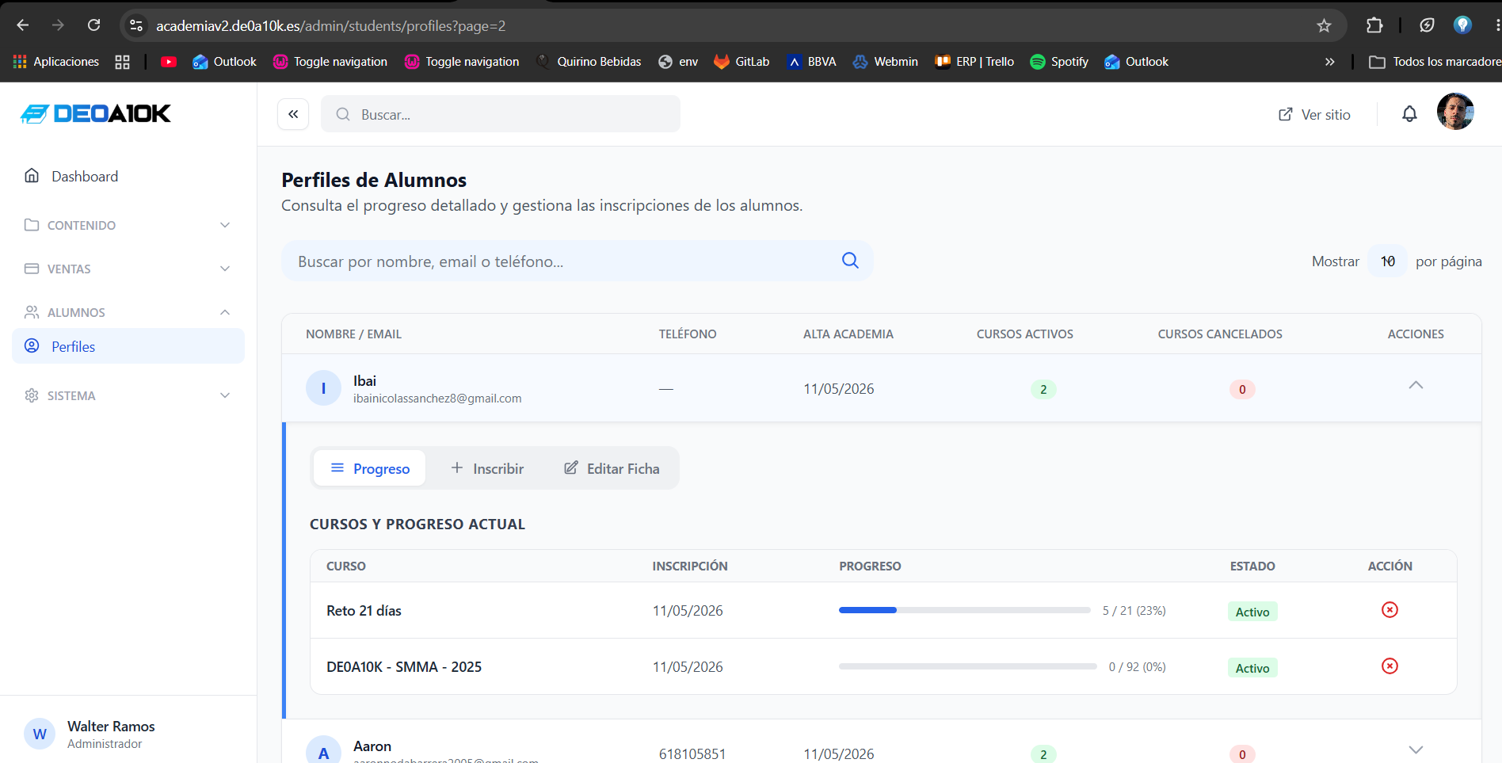Screen dimensions: 1502x763
Task: Click ALTA ACADEMIA column header
Action: pos(848,334)
